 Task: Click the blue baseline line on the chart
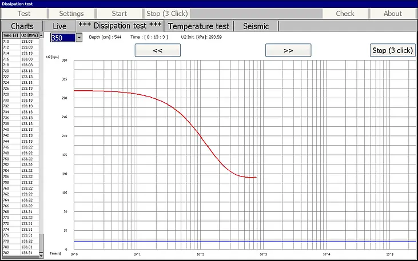click(x=245, y=242)
